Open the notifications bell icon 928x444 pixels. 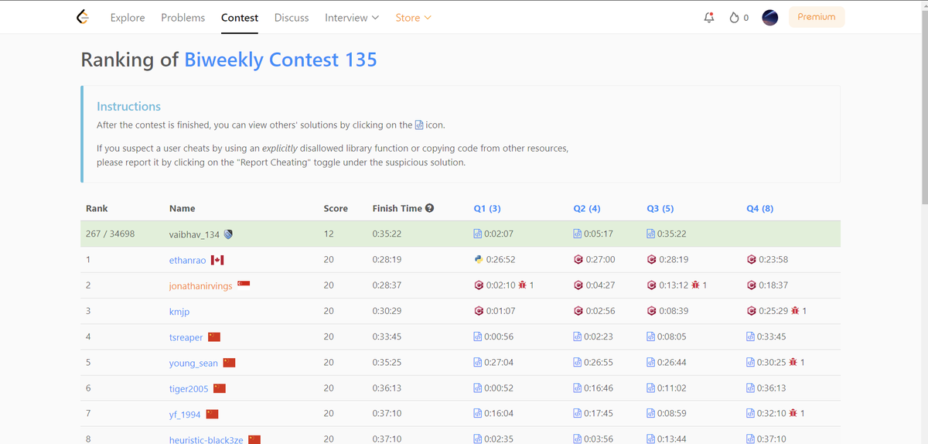tap(709, 18)
